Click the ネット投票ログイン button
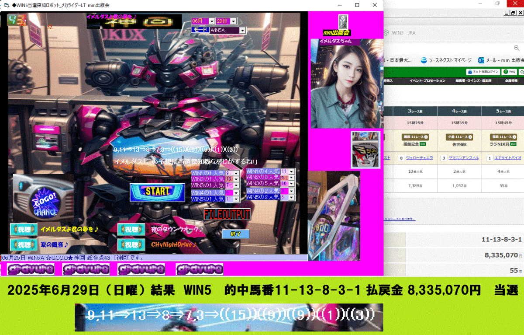Viewport: 524px width, 335px height. point(483,72)
